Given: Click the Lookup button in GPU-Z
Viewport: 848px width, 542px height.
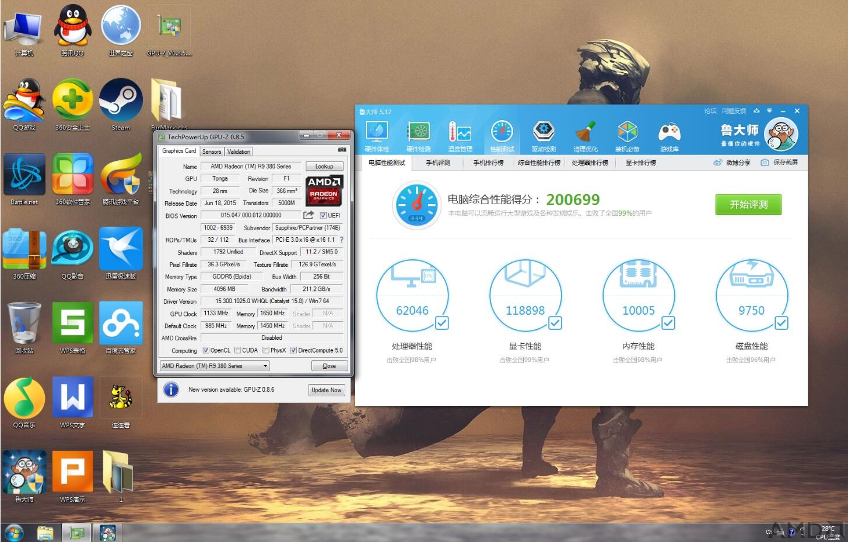Looking at the screenshot, I should 324,166.
